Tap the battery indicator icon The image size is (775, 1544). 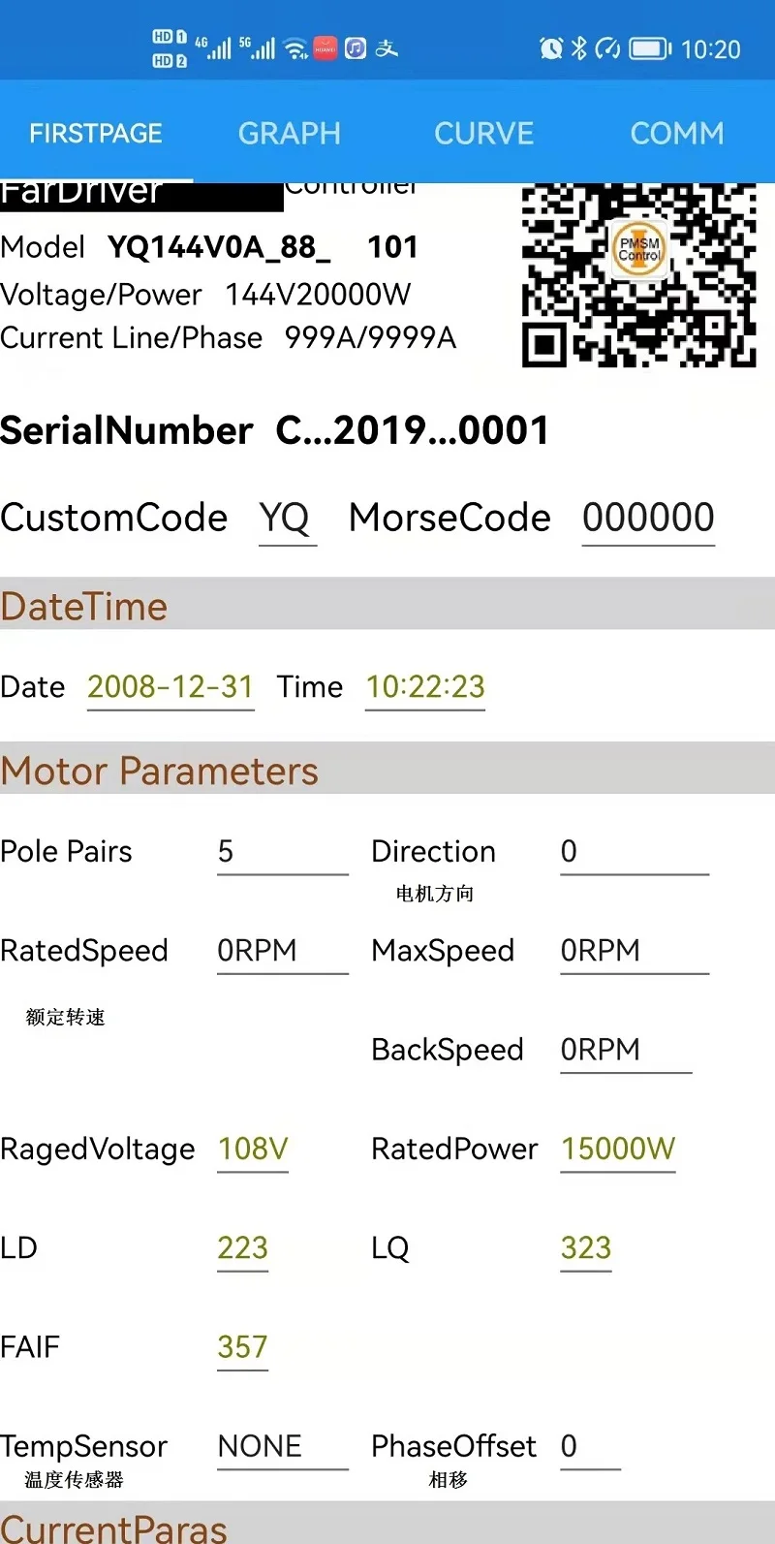click(x=650, y=48)
